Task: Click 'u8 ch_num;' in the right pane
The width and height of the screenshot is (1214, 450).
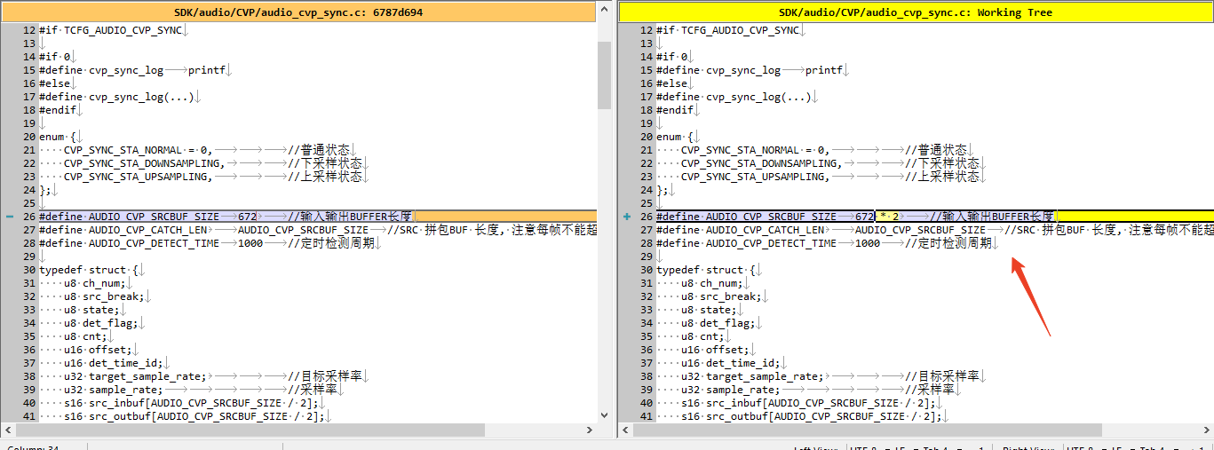Action: click(711, 283)
